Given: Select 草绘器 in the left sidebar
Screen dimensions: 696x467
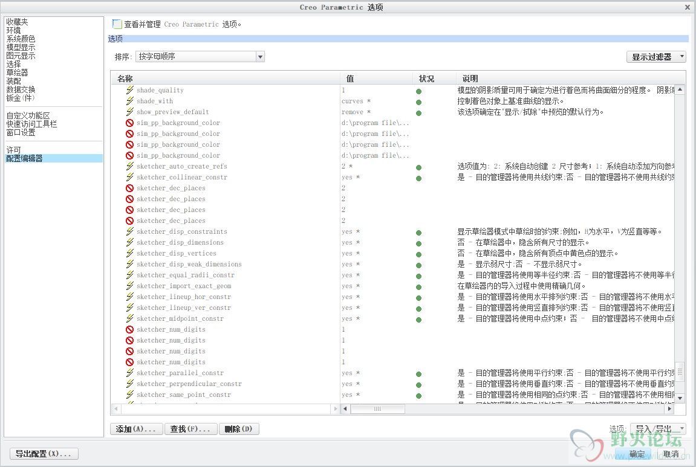Looking at the screenshot, I should pyautogui.click(x=18, y=72).
